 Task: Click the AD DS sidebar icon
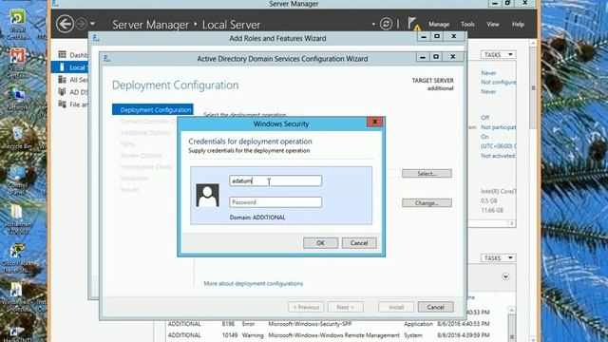62,91
